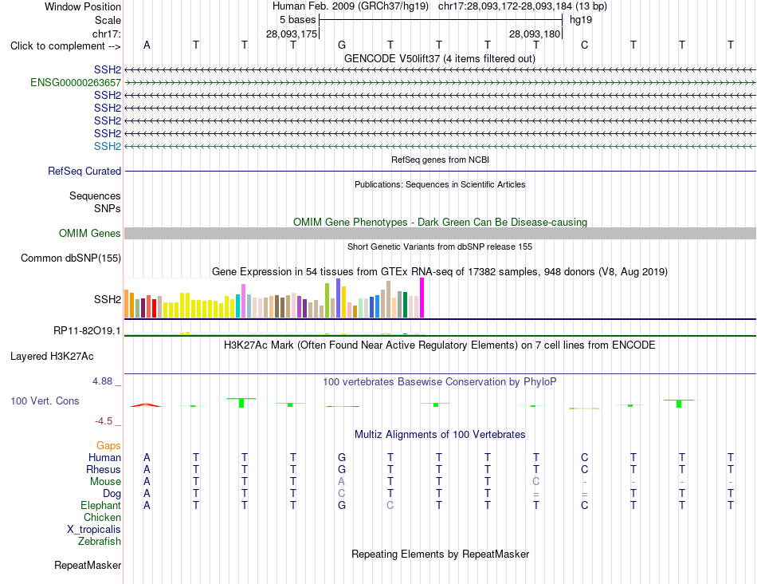Click the Sequences label under Publications
The image size is (757, 584).
95,195
